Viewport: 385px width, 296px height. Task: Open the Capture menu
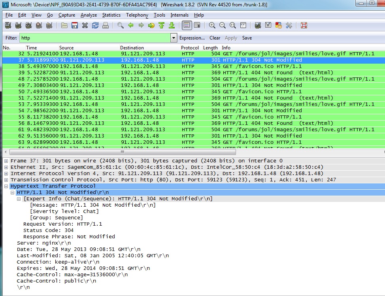(x=67, y=15)
